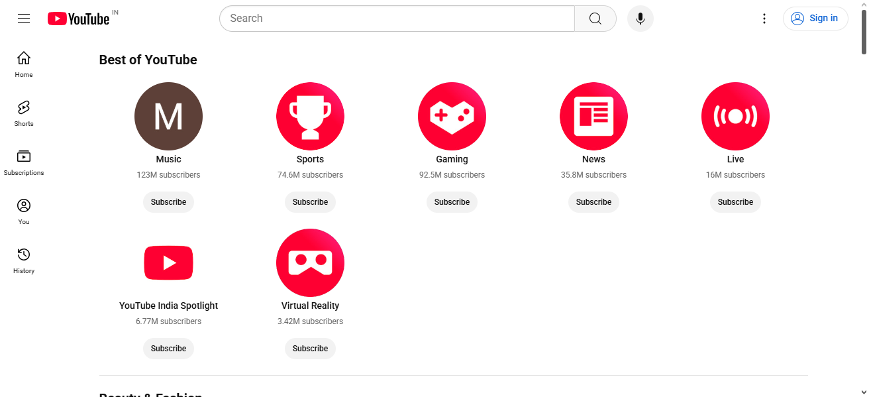Screen dimensions: 869x397
Task: Click the scrollbar down arrow
Action: tap(864, 392)
